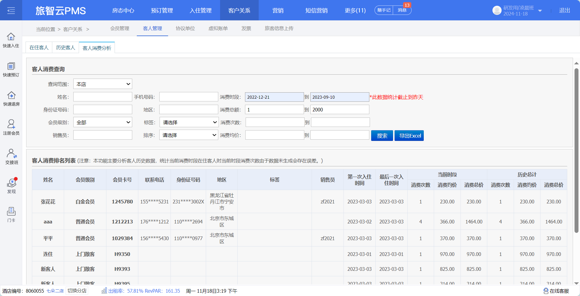The width and height of the screenshot is (580, 296).
Task: Focus the 销售员 input field
Action: pyautogui.click(x=103, y=135)
